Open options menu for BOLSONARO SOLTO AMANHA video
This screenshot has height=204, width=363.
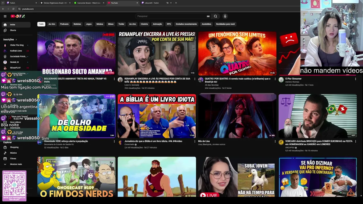pos(114,79)
